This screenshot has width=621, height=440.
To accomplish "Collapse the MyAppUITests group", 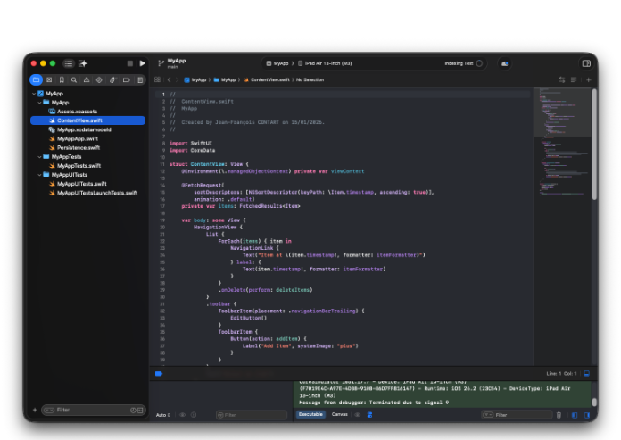I will point(39,175).
